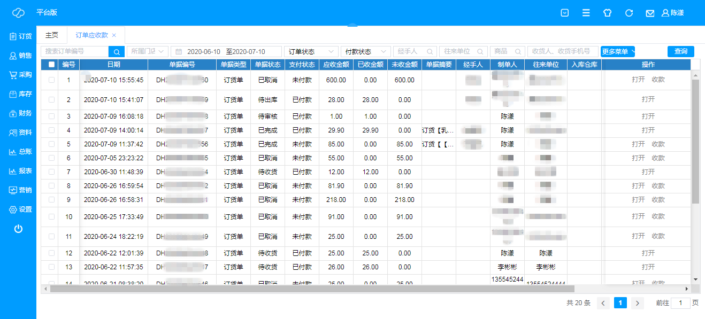Open the hamburger list icon in header
The height and width of the screenshot is (319, 705).
(x=586, y=13)
